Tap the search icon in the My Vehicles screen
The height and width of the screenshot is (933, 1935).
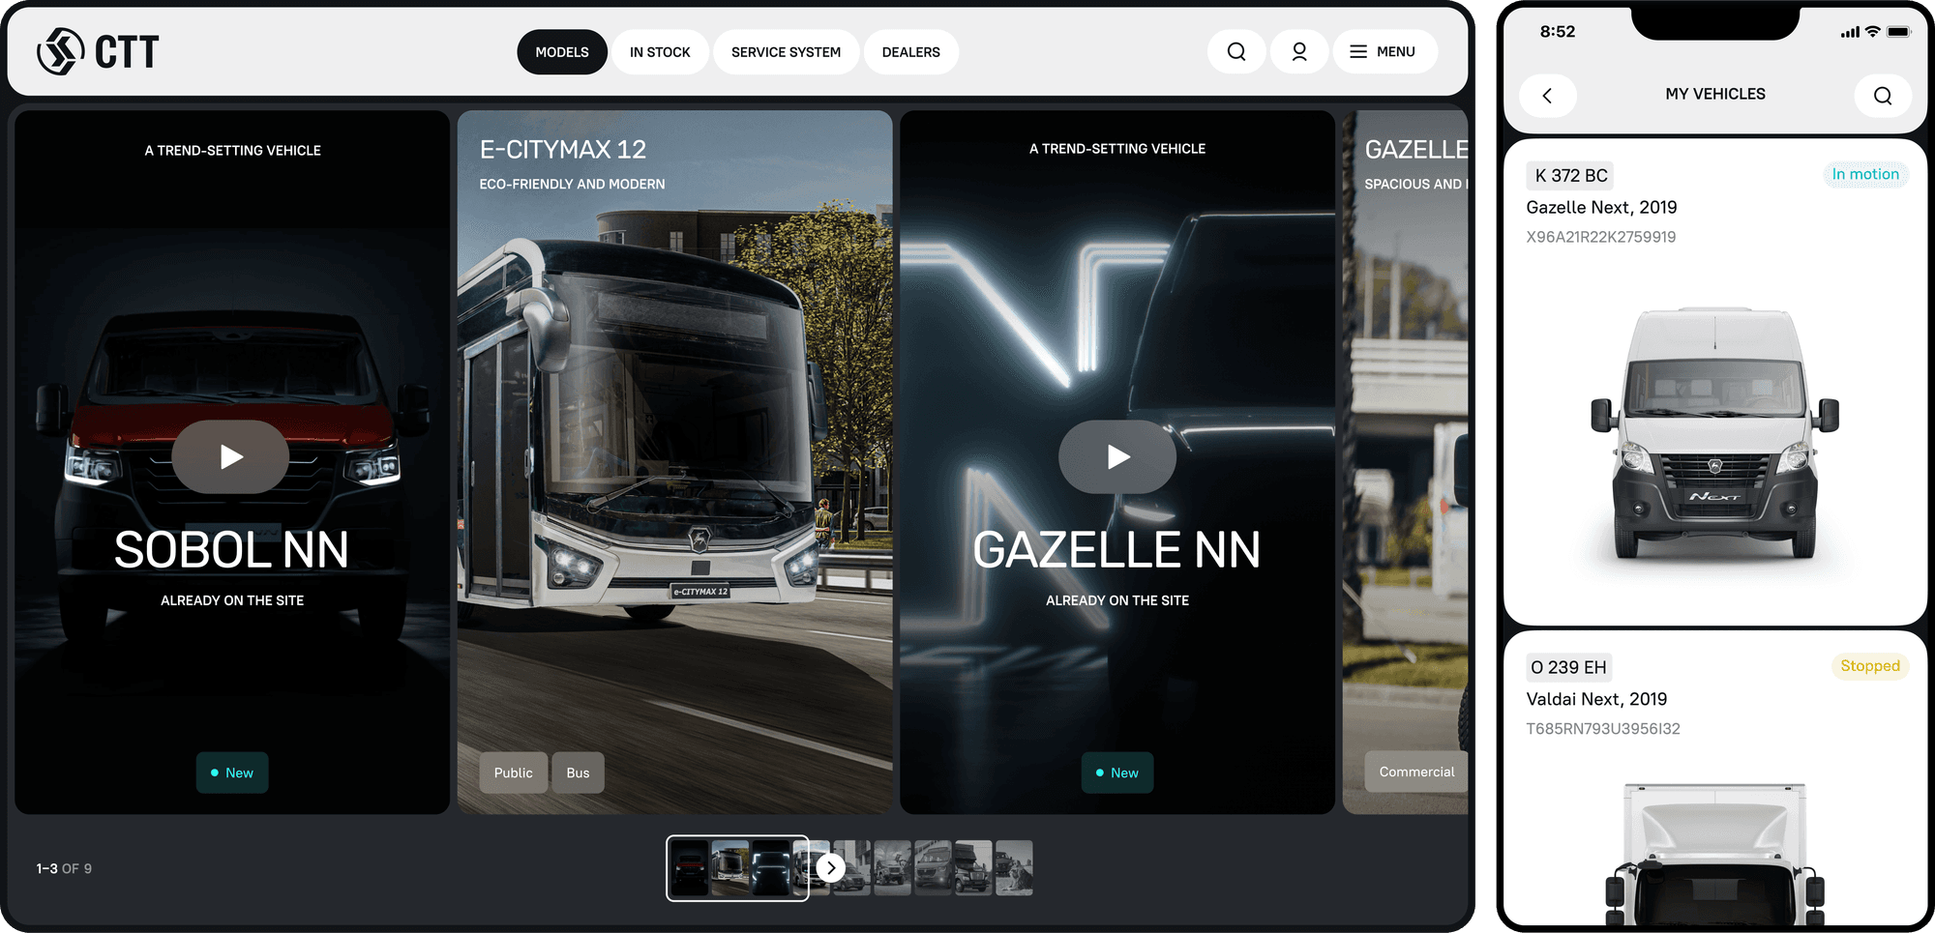[1883, 95]
